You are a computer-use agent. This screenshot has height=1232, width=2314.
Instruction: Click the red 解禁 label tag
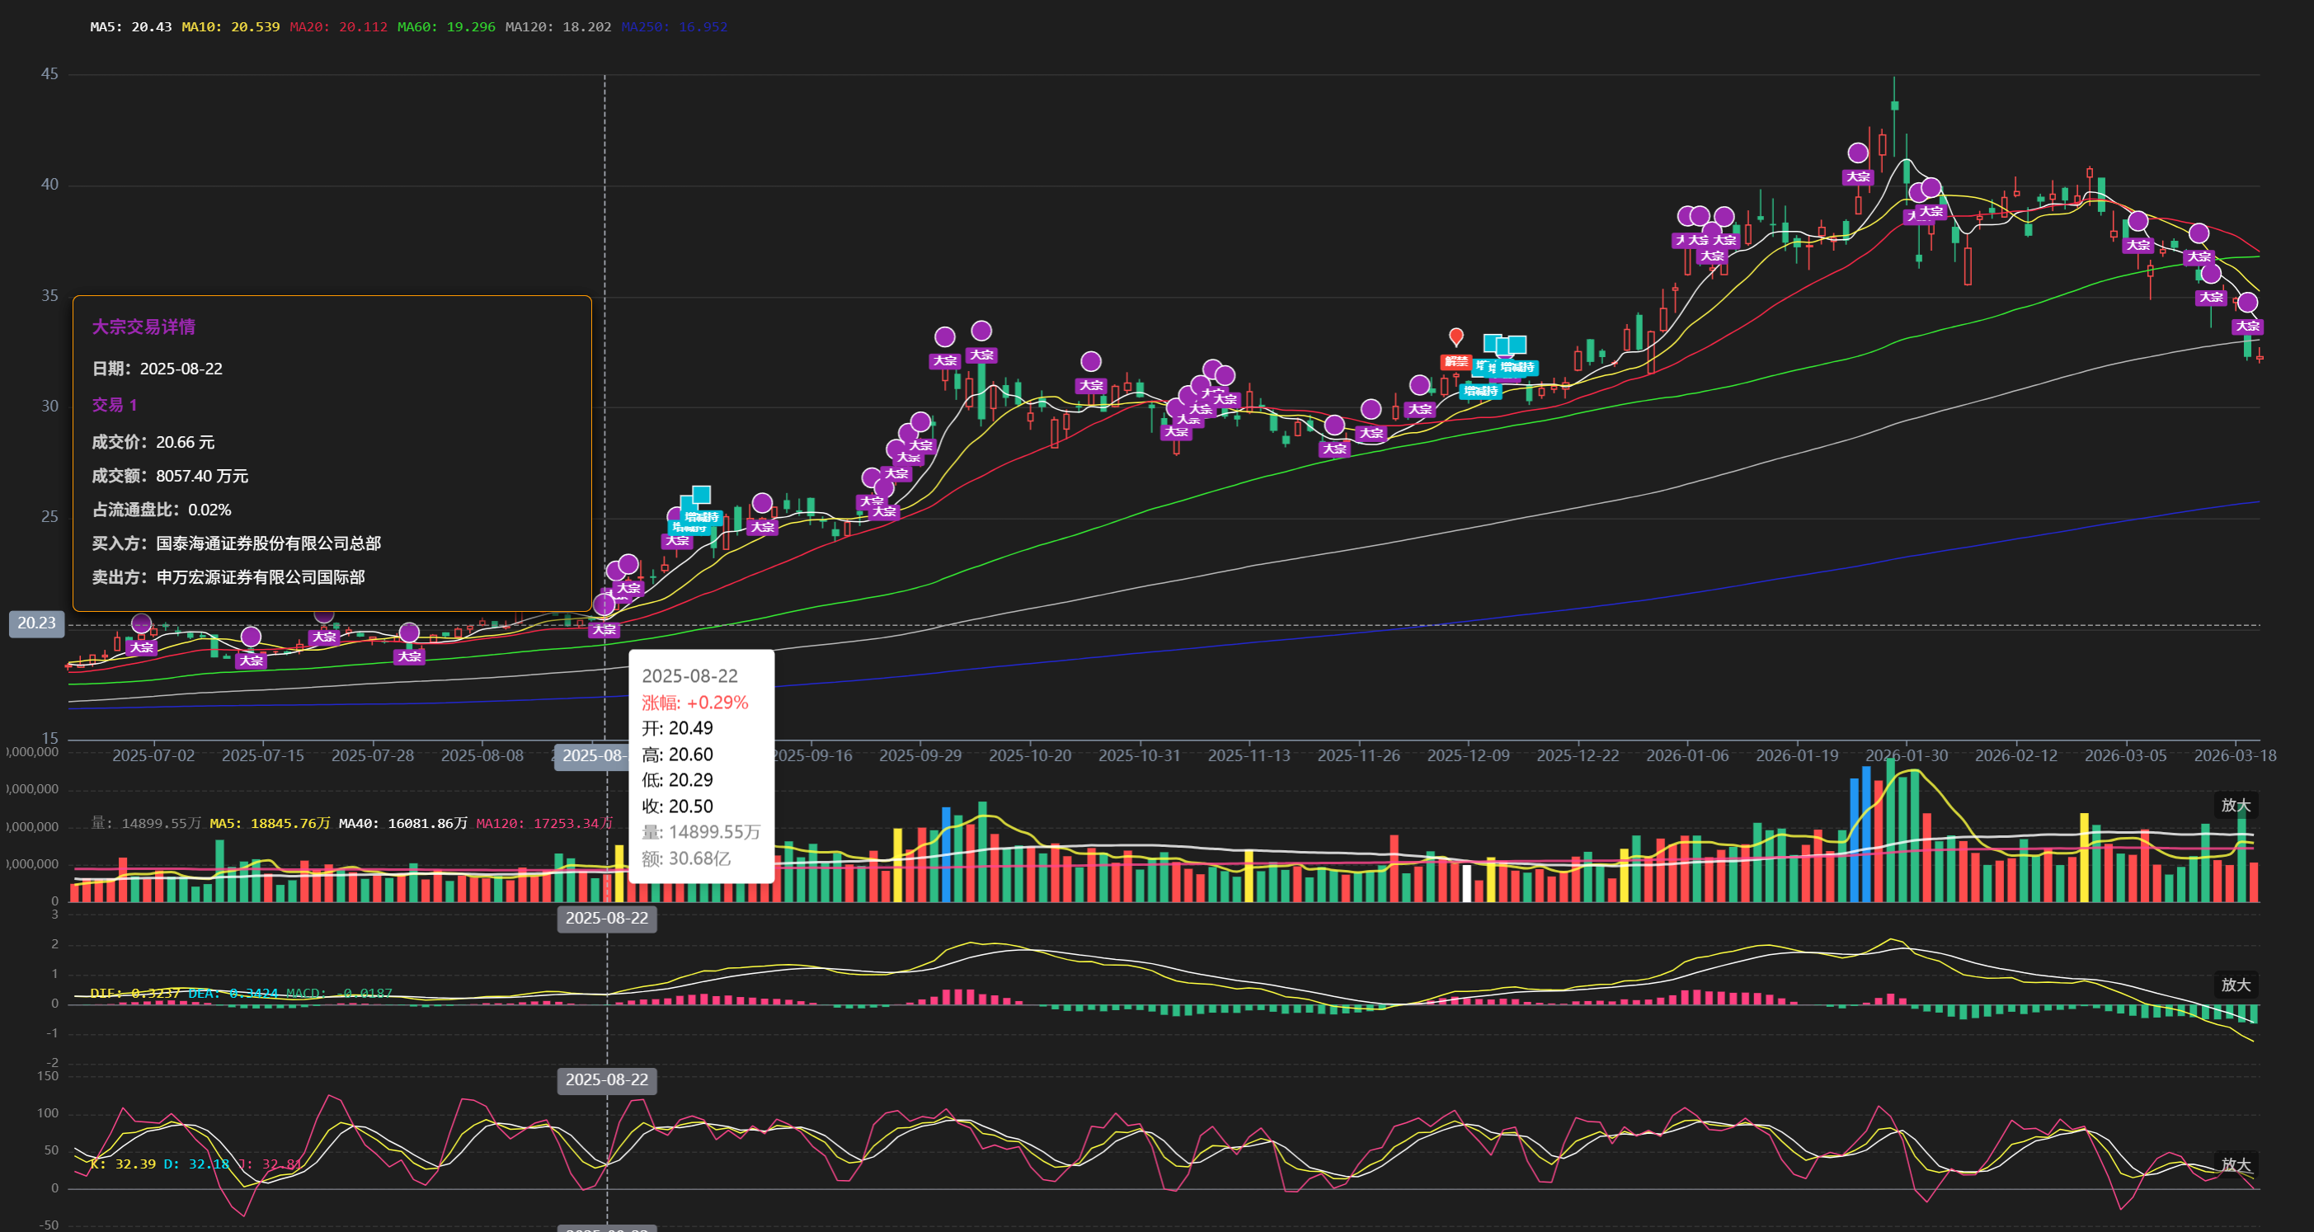point(1456,362)
